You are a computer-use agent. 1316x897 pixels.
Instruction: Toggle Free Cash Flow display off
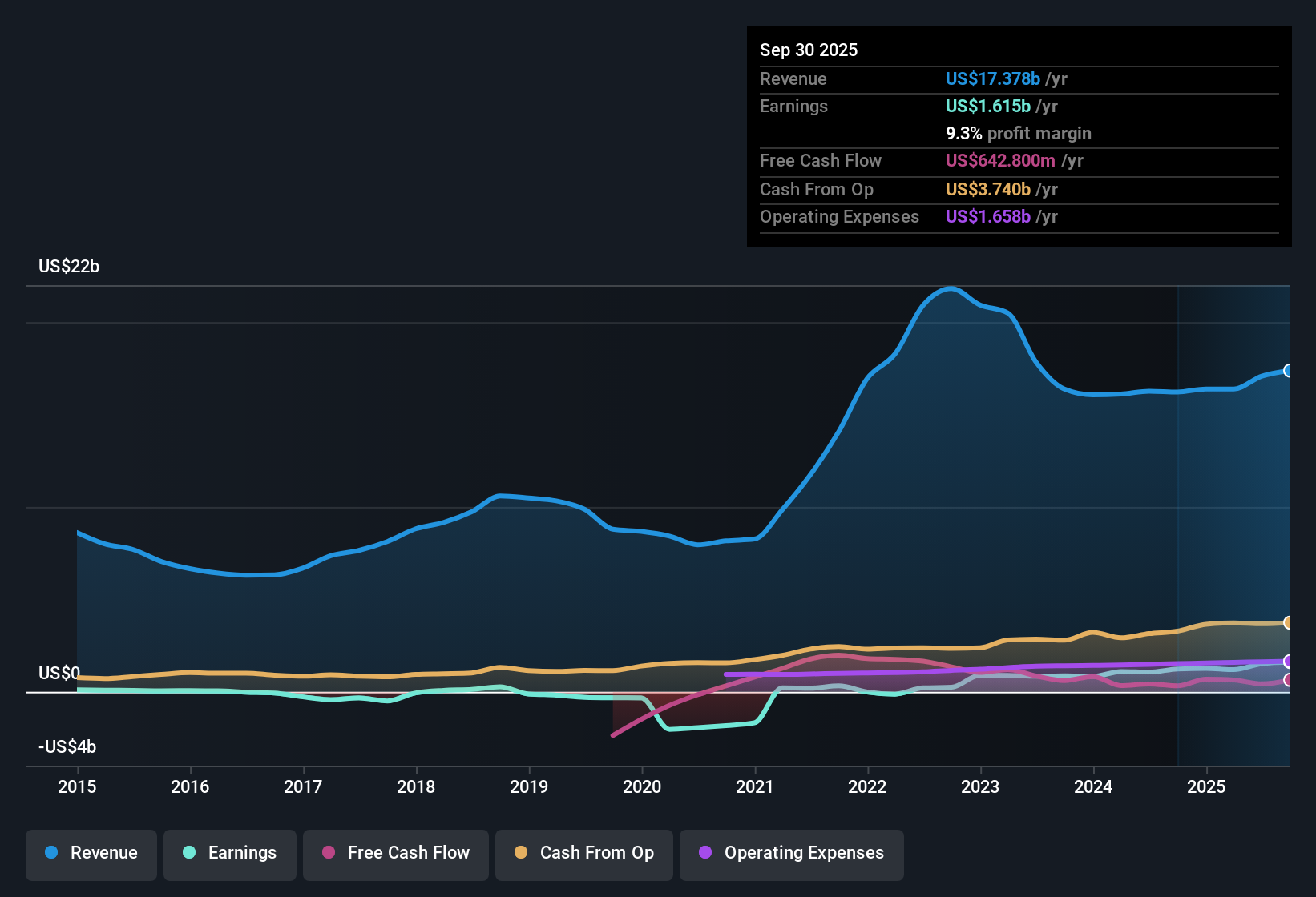pos(395,853)
